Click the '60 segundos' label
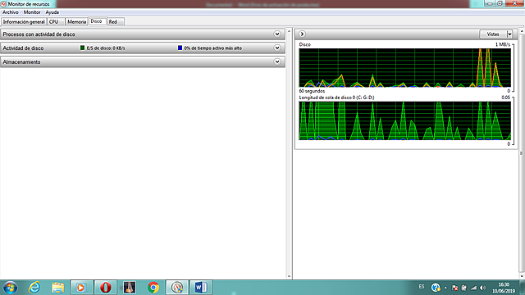This screenshot has height=295, width=525. (312, 91)
